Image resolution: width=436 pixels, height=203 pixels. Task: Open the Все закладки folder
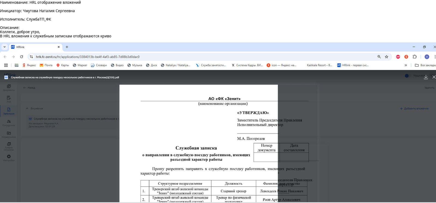coord(425,65)
